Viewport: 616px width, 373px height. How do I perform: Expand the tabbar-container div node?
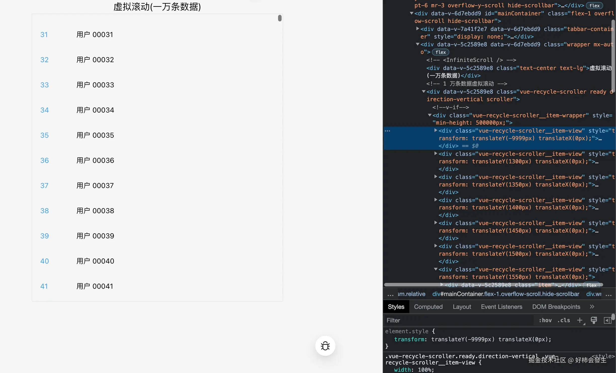click(x=418, y=29)
